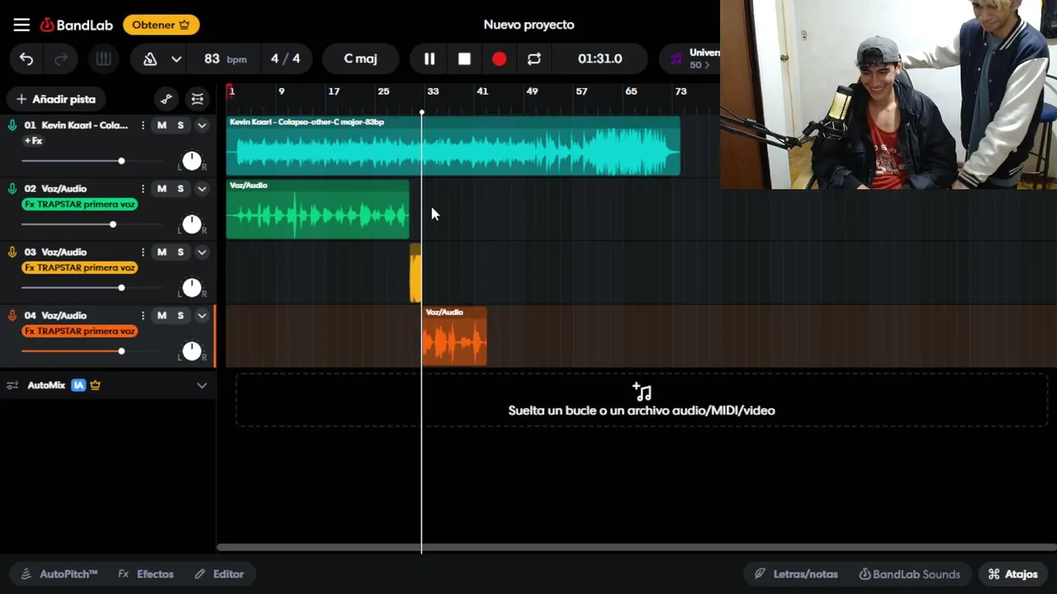The image size is (1057, 594).
Task: Open the piano keyboard icon
Action: (103, 59)
